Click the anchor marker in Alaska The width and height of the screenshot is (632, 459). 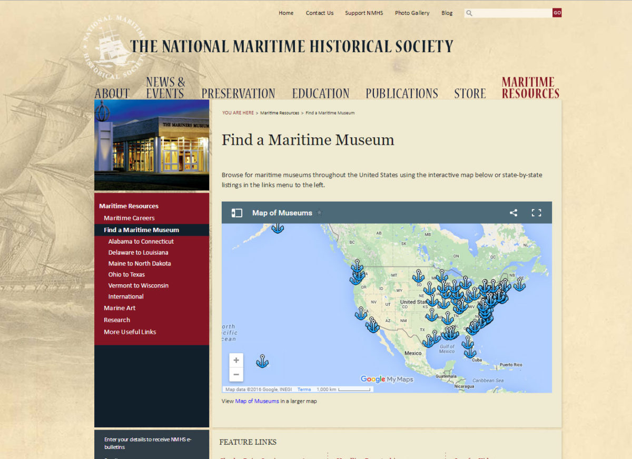278,228
